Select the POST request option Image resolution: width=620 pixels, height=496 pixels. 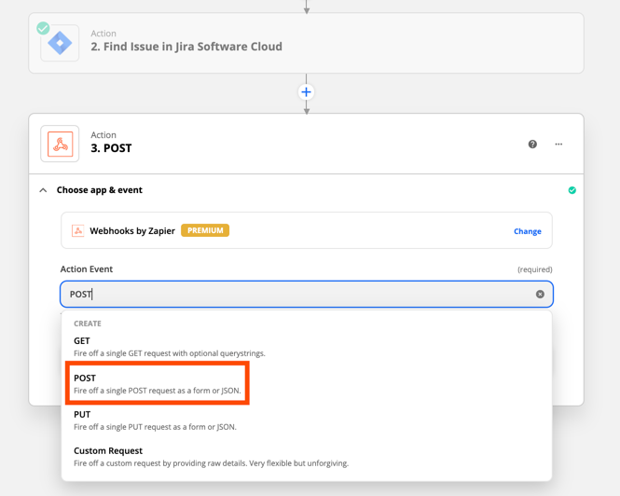coord(158,383)
